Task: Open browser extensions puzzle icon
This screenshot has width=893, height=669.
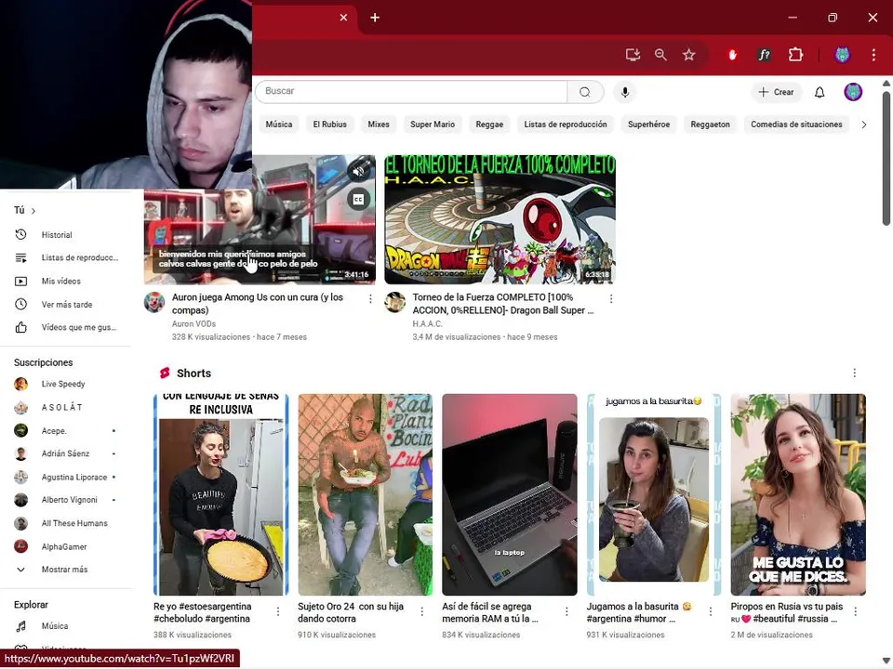Action: coord(795,55)
